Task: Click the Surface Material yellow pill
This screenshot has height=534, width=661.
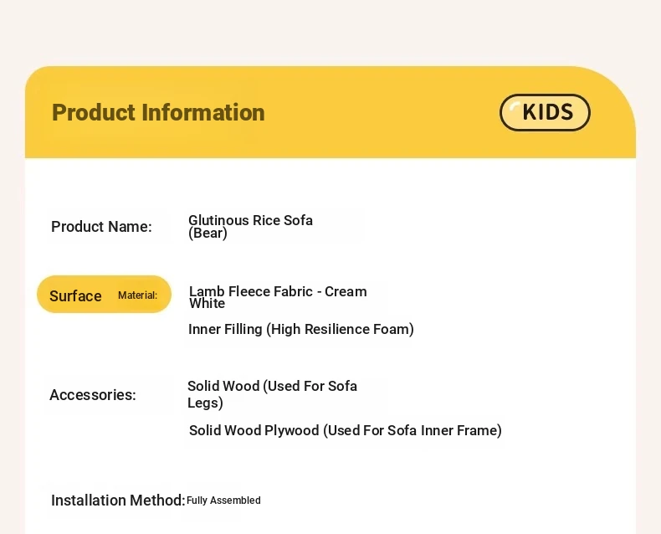Action: 104,295
